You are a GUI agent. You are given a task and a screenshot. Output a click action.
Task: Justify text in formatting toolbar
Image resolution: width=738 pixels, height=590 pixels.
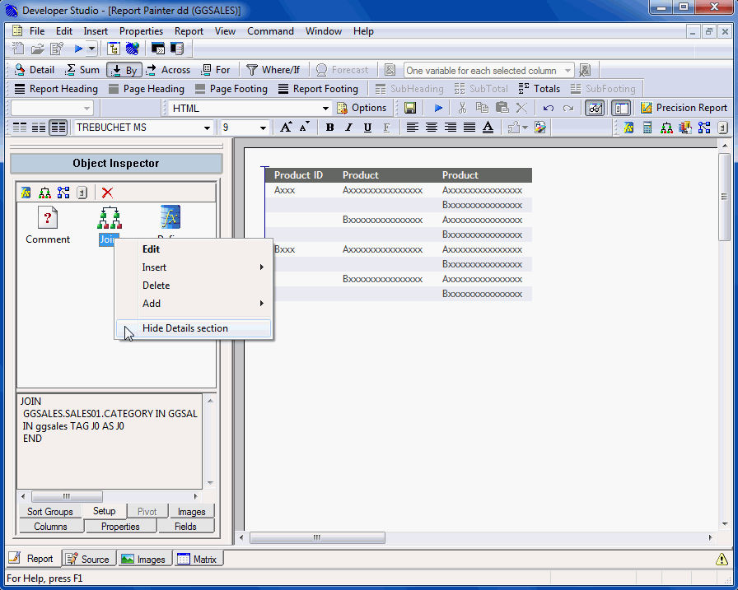469,128
